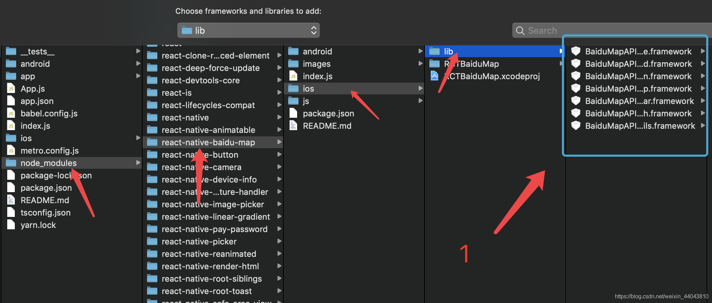Click metro.config.js file icon
This screenshot has width=712, height=303.
coord(11,150)
